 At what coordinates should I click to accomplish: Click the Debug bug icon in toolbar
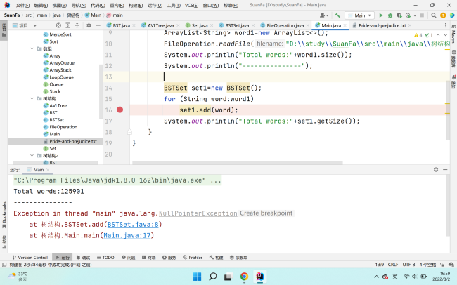(390, 15)
